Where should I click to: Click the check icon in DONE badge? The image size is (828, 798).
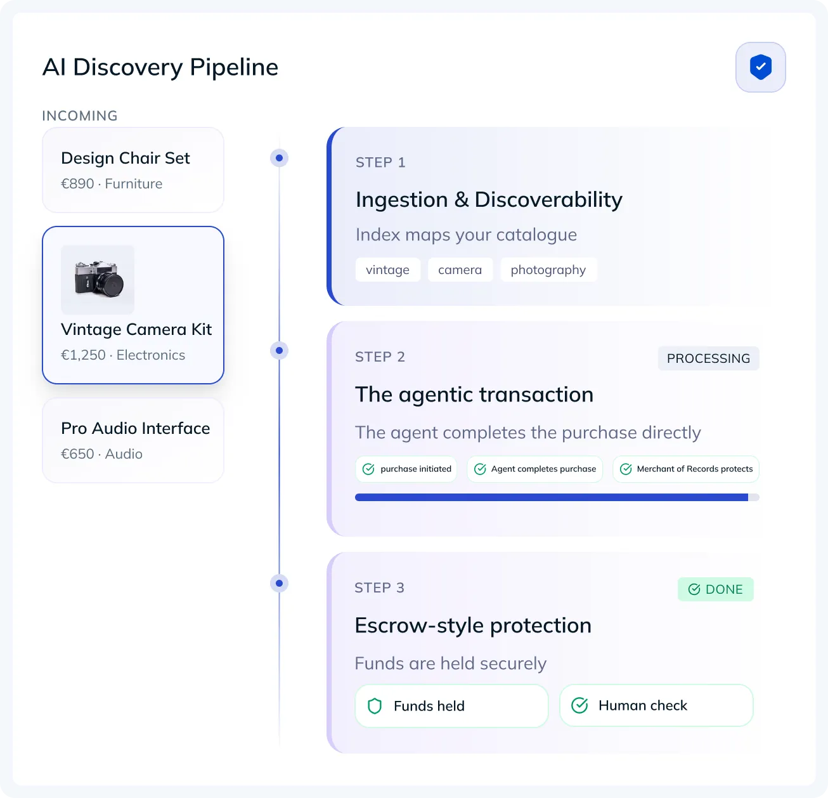[x=694, y=589]
